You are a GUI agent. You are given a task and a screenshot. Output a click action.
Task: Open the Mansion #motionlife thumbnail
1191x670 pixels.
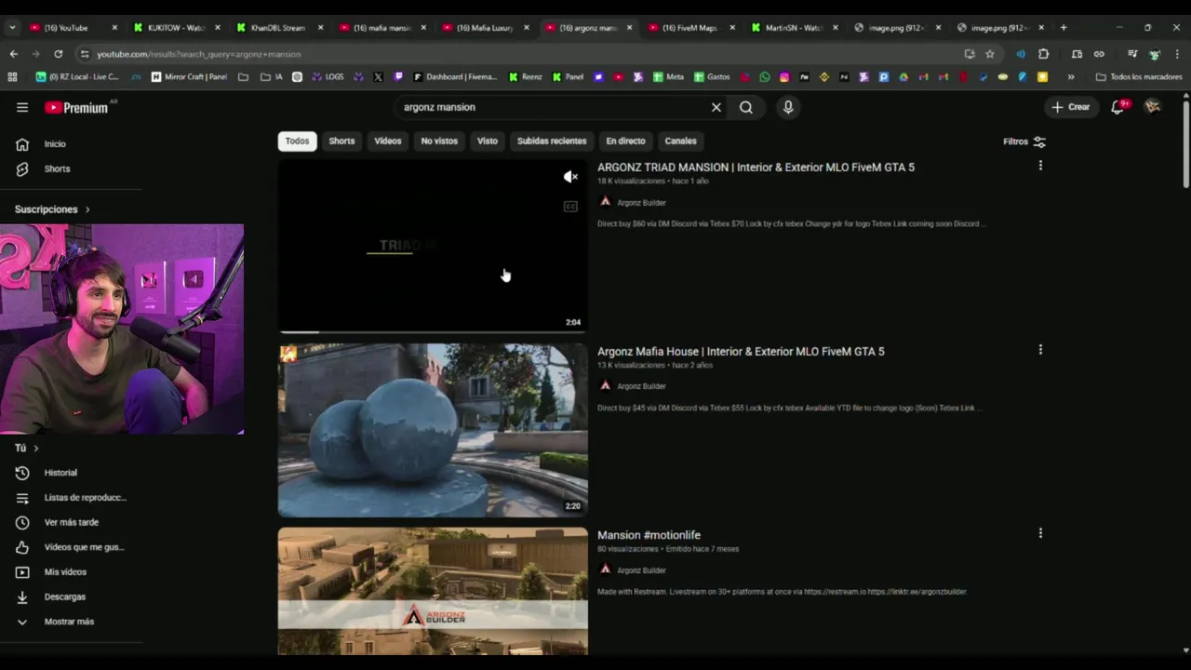[x=433, y=591]
